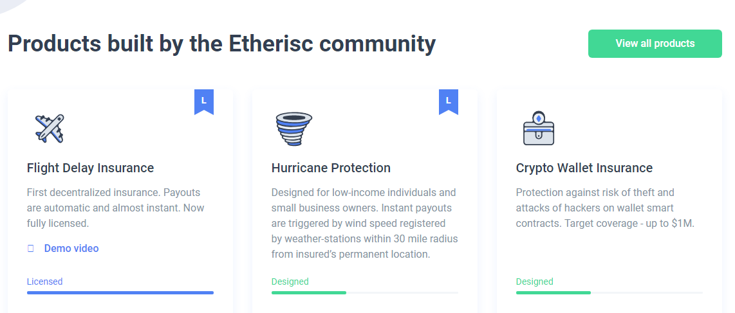Open the Hurricane Protection title
The image size is (735, 313).
(x=331, y=168)
